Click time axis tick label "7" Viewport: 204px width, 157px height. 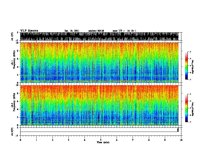pyautogui.click(x=133, y=140)
